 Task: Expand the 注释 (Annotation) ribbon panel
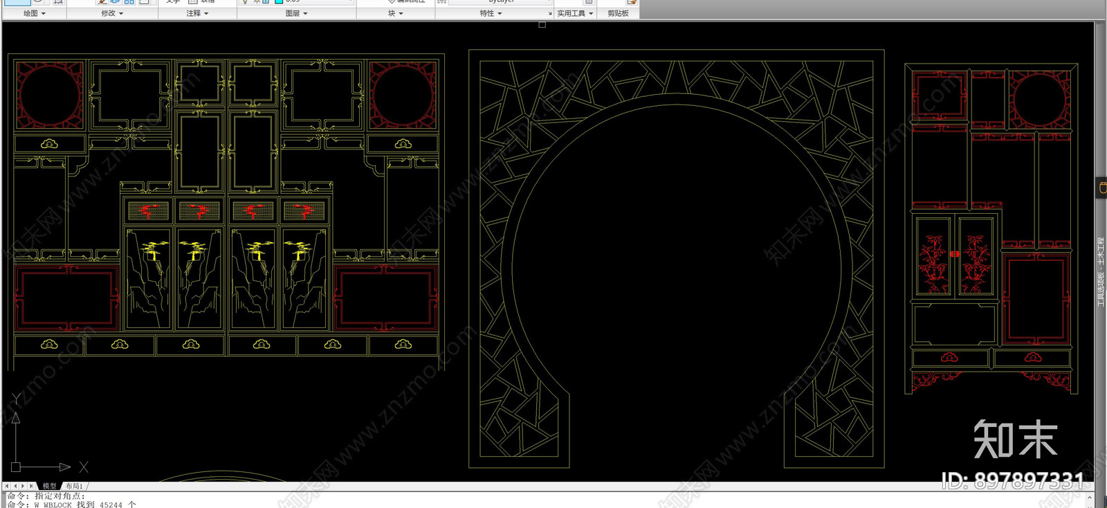(x=197, y=13)
